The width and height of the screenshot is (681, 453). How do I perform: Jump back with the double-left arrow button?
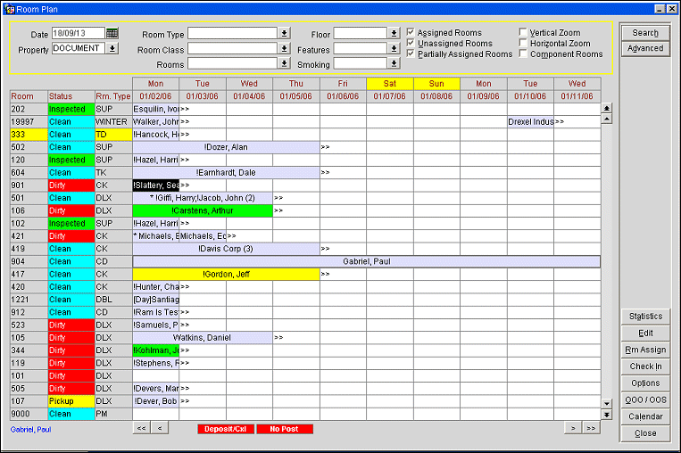141,429
